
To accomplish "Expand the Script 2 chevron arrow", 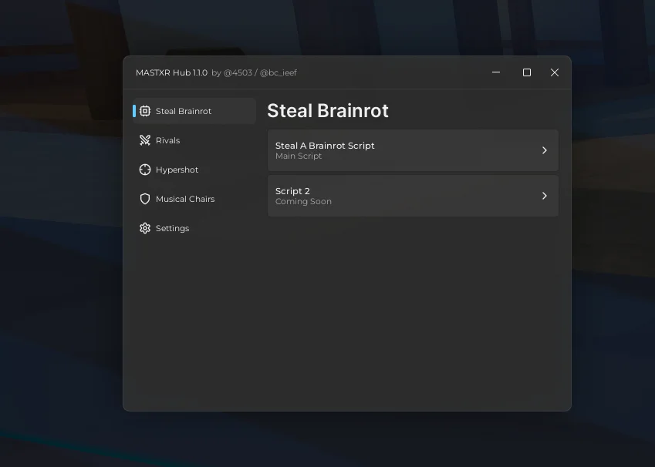I will click(545, 196).
